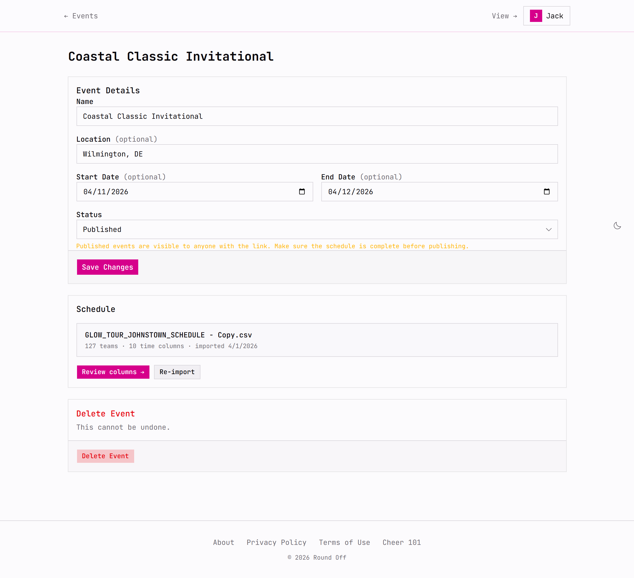The width and height of the screenshot is (634, 578).
Task: Expand the Published status chevron
Action: coord(549,229)
